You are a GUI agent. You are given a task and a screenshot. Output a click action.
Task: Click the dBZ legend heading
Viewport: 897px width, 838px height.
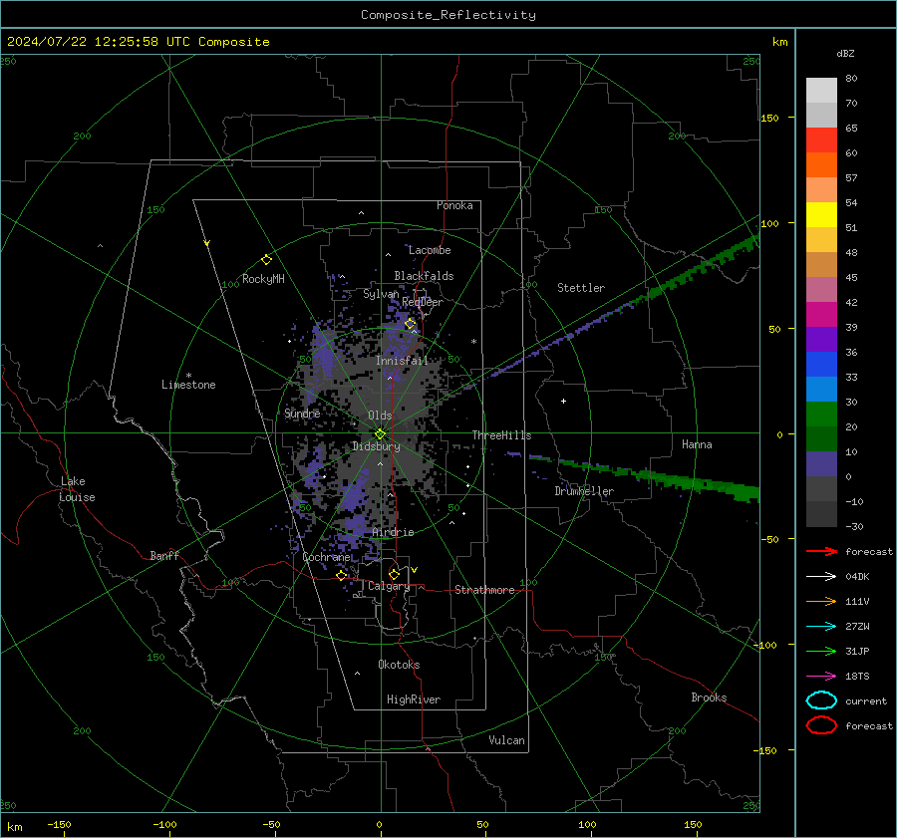coord(845,53)
